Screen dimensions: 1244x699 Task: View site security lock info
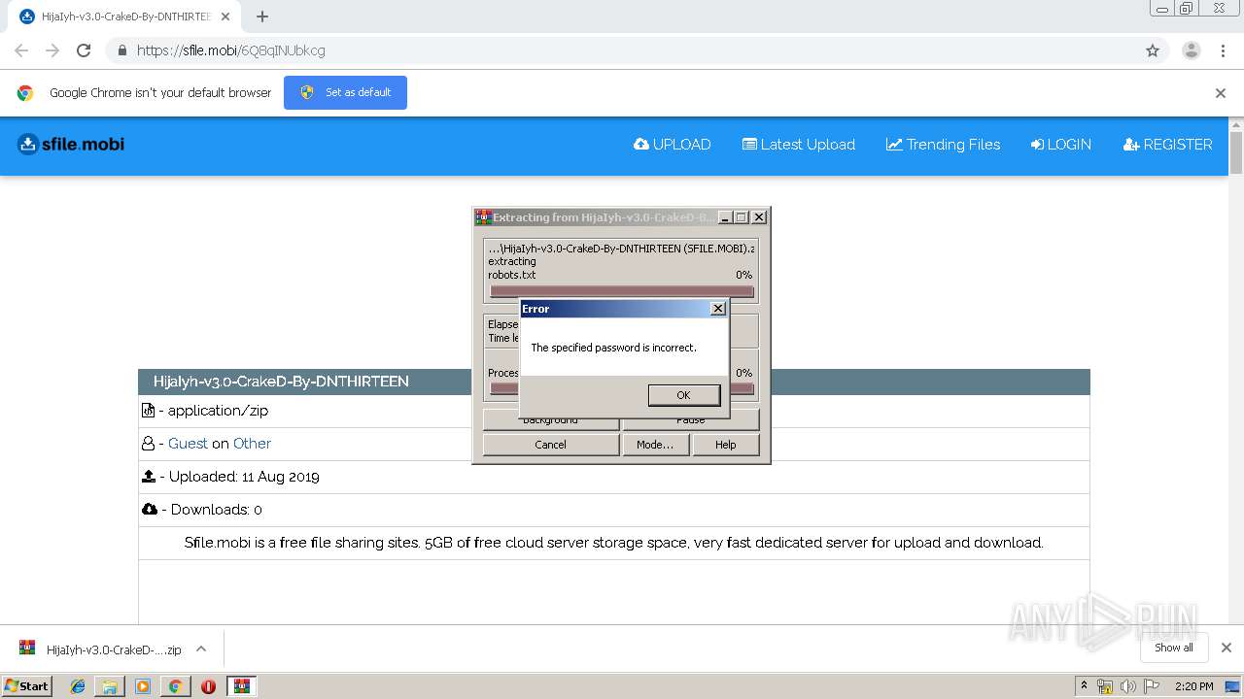click(121, 50)
